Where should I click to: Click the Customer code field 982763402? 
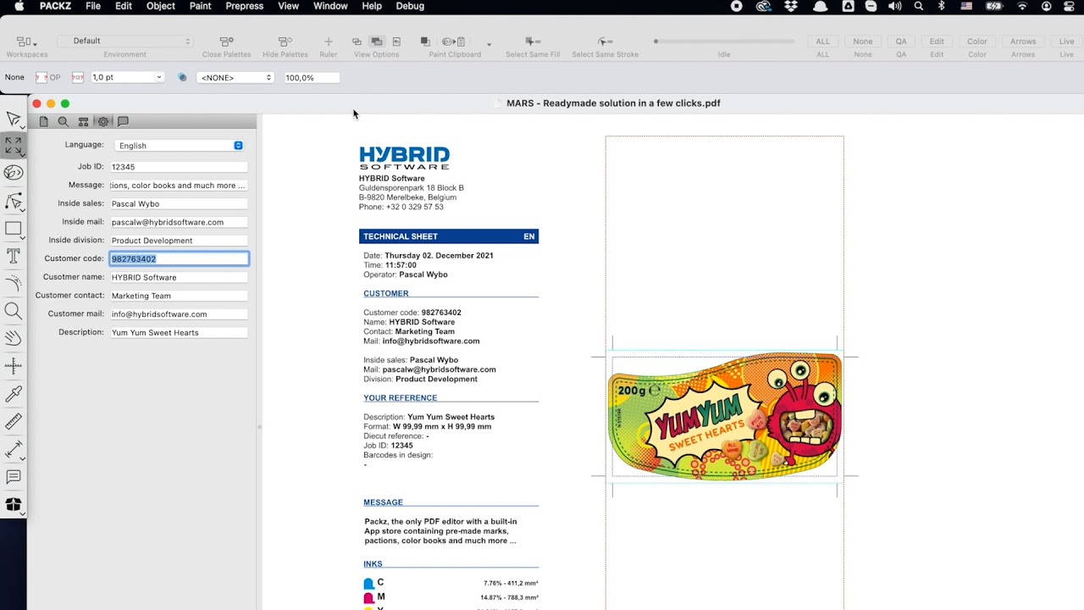[x=179, y=258]
